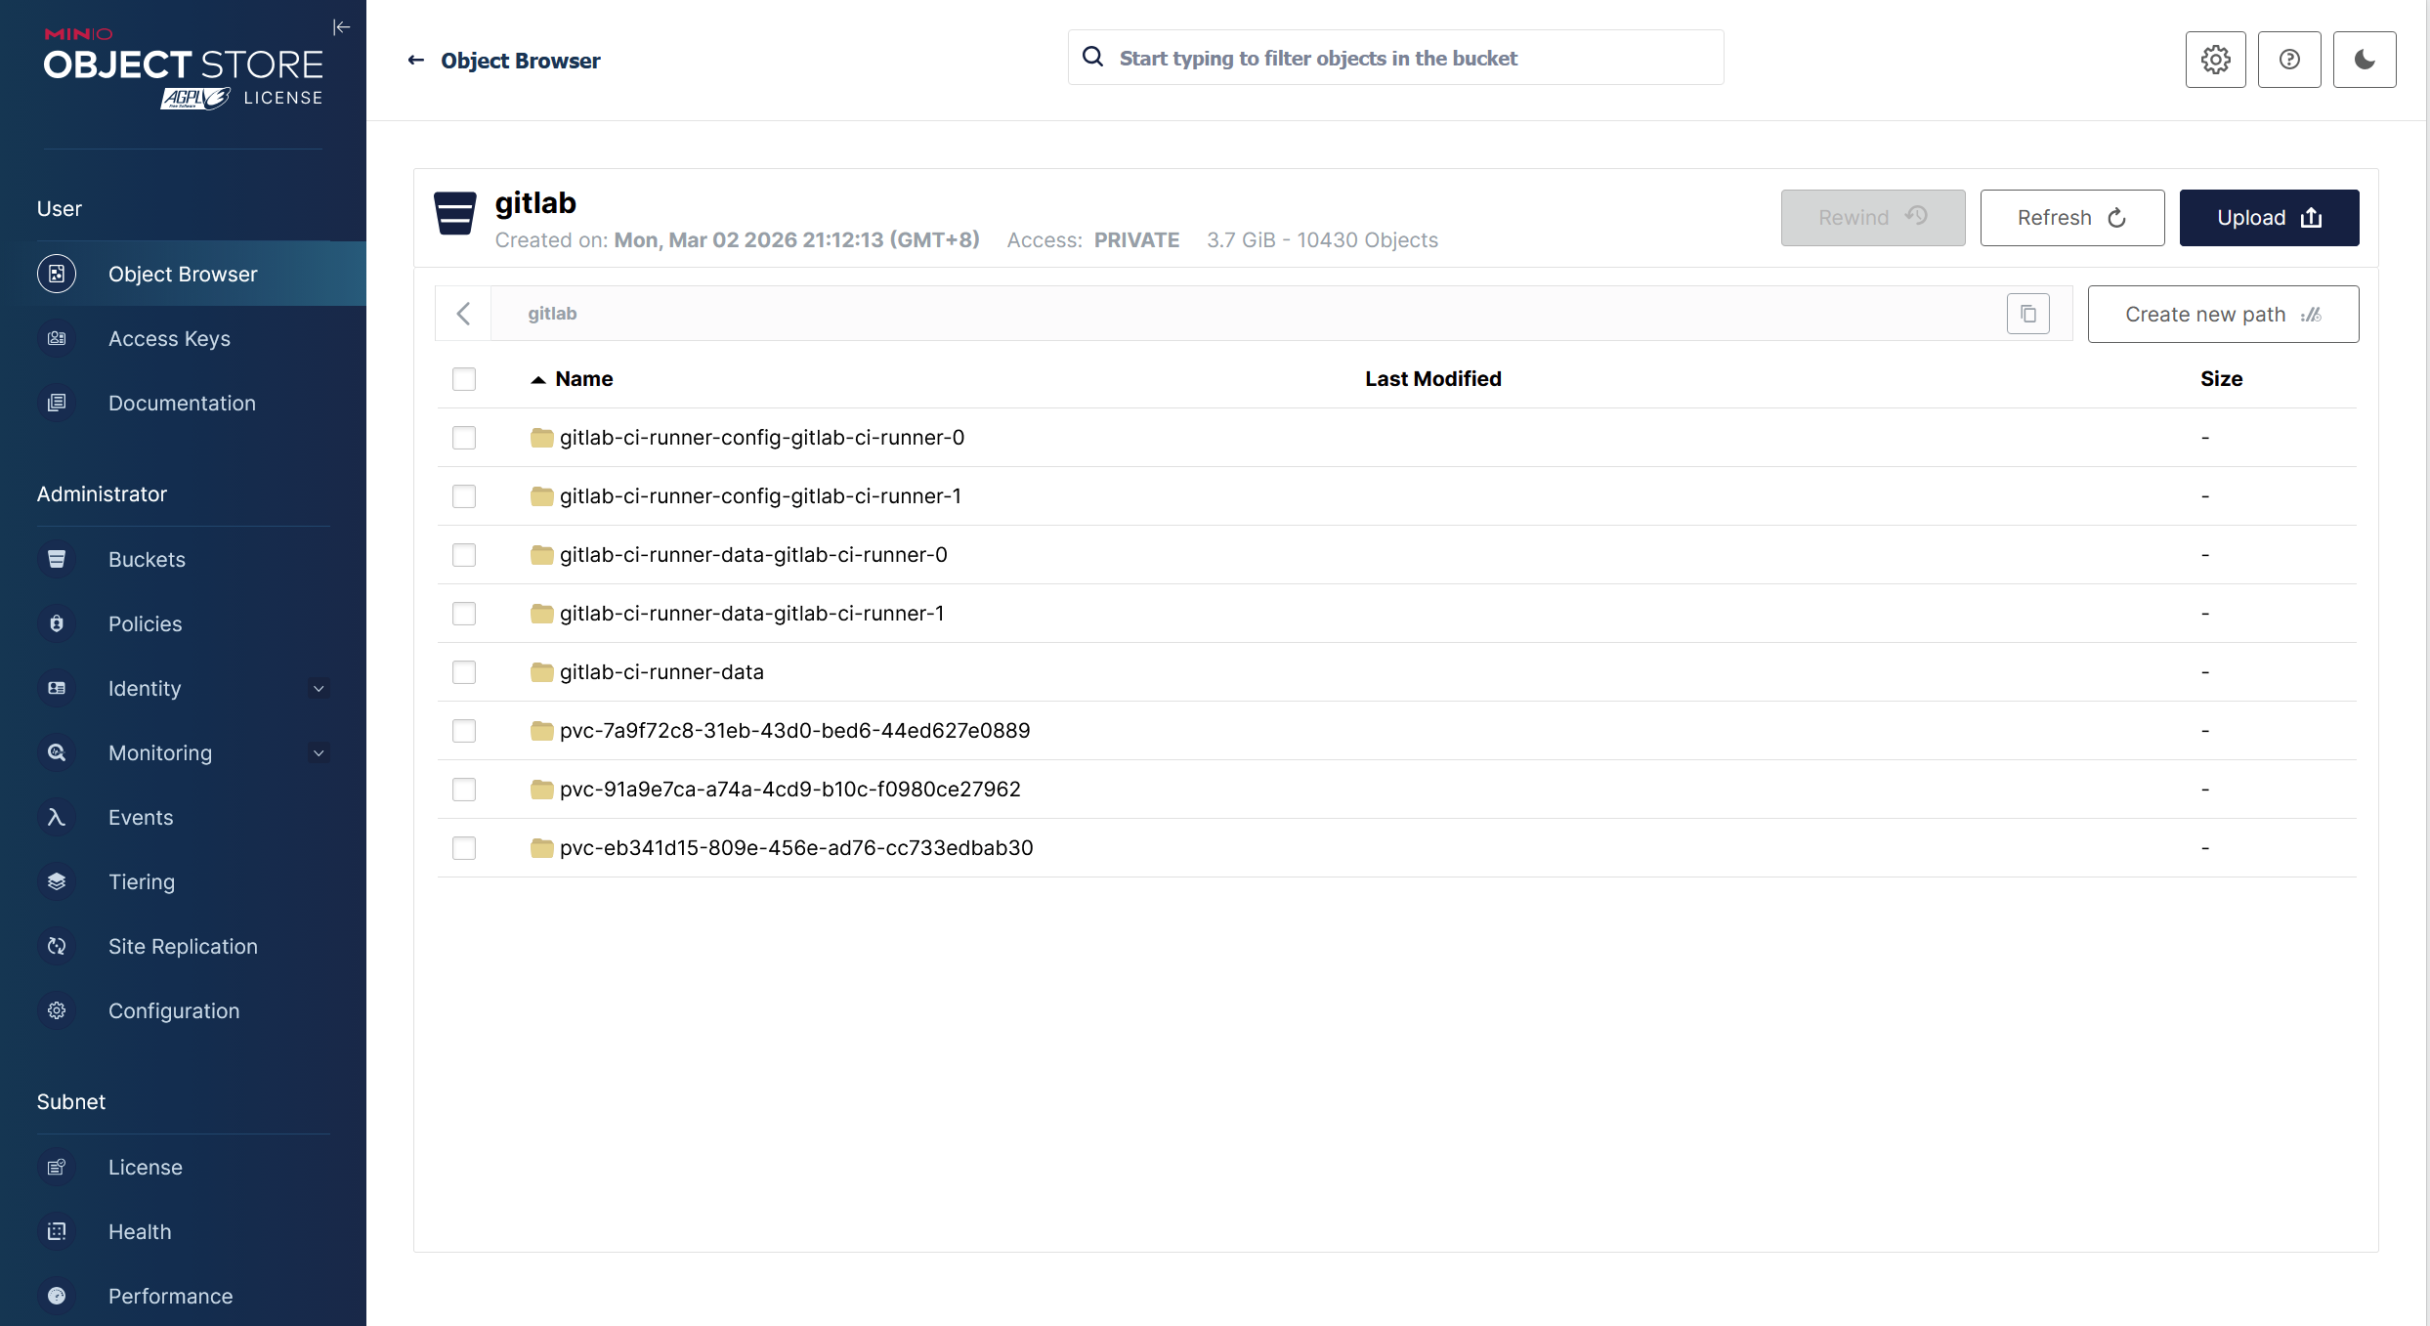Check the gitlab-ci-runner-data-gitlab-ci-runner-0 checkbox
The image size is (2430, 1326).
pos(464,555)
